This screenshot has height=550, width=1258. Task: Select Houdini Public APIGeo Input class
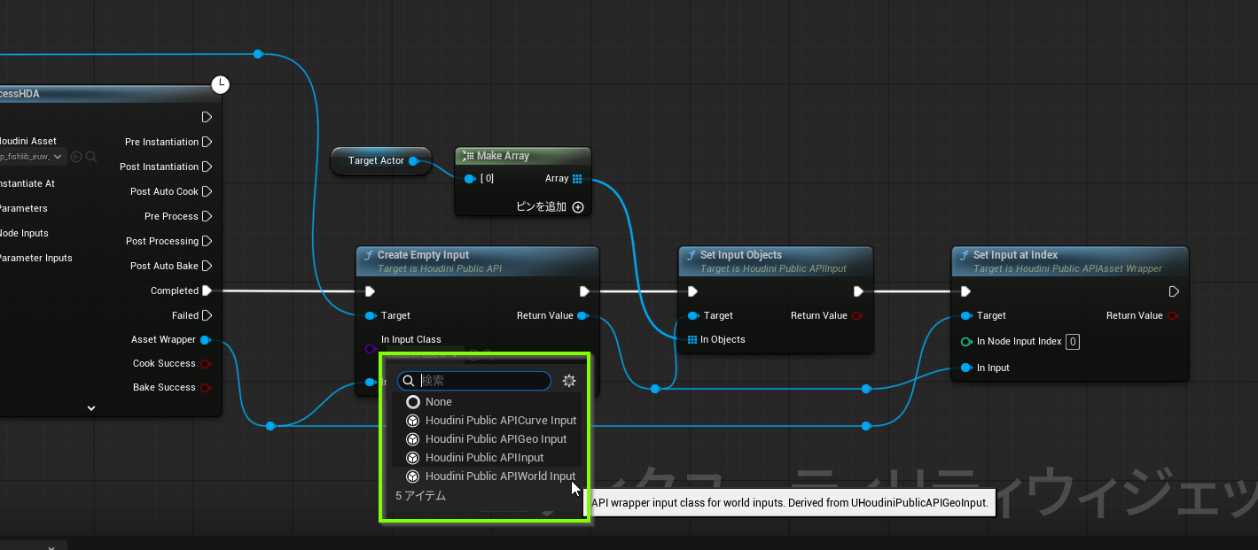point(487,439)
